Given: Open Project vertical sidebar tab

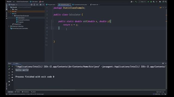Looking at the screenshot, I should point(7,7).
